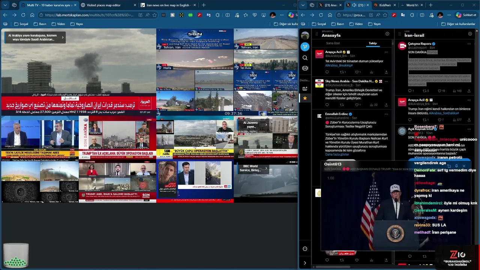Like the Arapça Acil Iran rejimi tweet
This screenshot has height=270, width=480.
coord(439,120)
